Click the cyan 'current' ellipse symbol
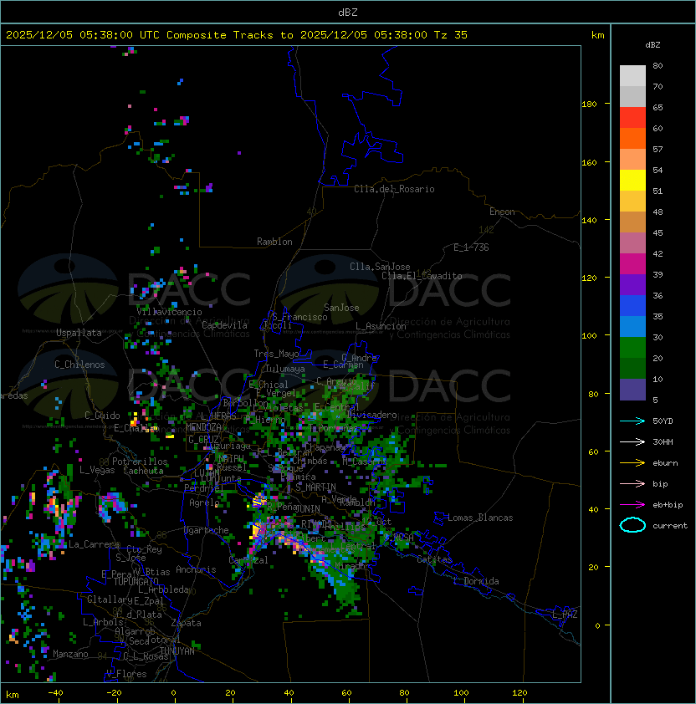 click(x=632, y=525)
